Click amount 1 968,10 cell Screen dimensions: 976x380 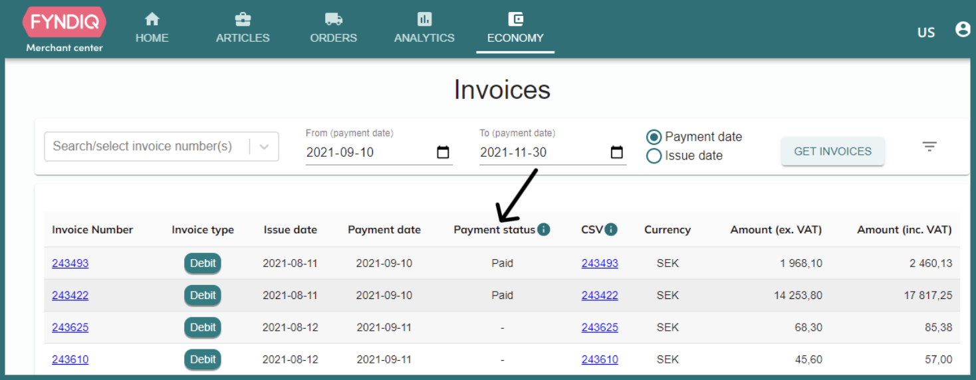tap(801, 263)
